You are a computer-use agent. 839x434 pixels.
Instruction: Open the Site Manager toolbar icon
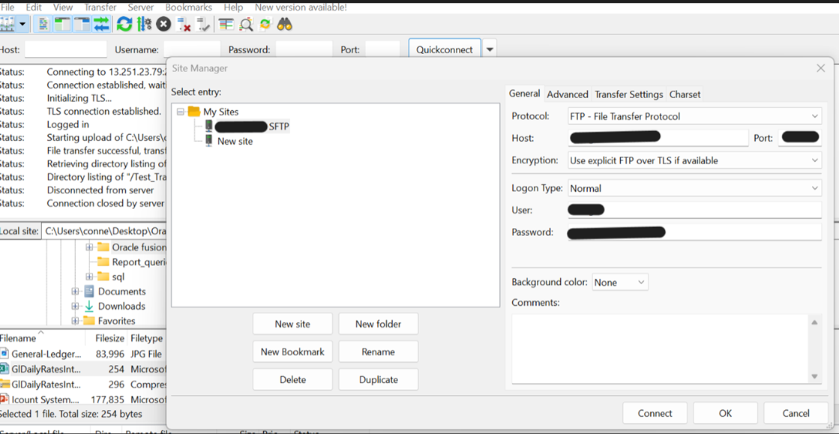coord(7,24)
